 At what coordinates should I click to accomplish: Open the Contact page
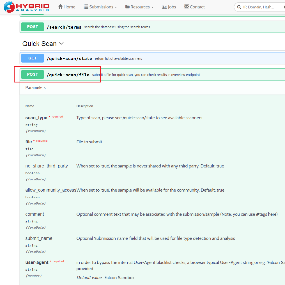(194, 7)
